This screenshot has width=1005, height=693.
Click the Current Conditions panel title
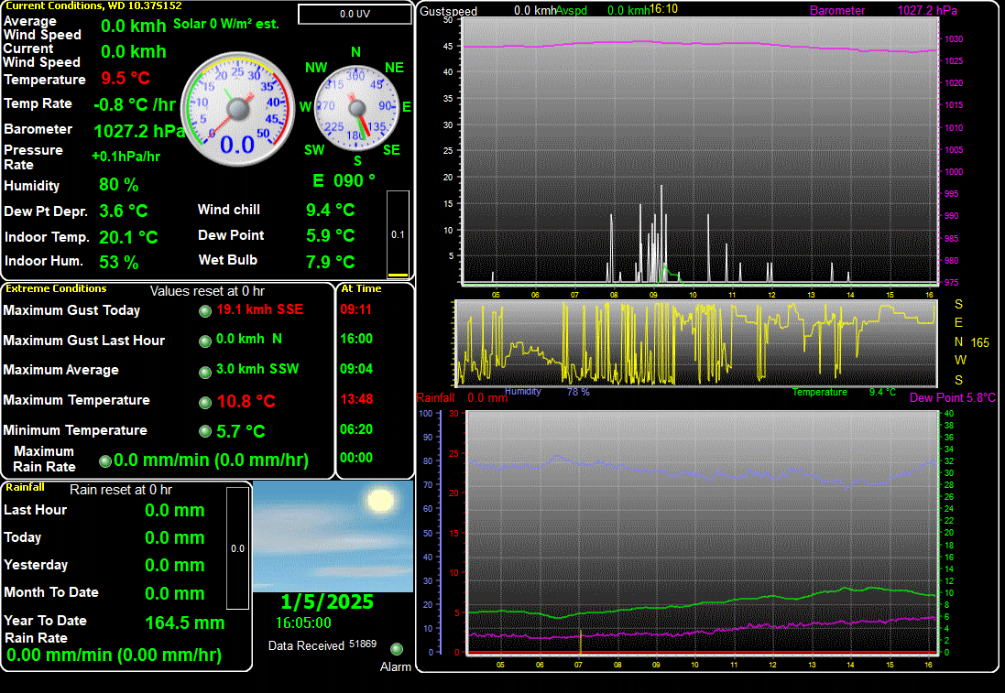tap(93, 5)
